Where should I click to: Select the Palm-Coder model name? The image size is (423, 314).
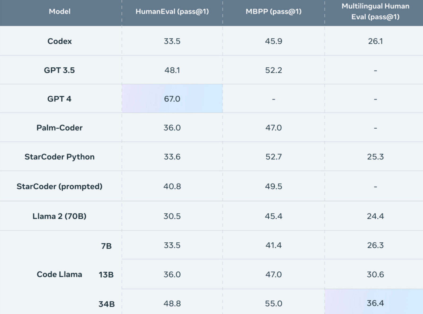[x=60, y=128]
